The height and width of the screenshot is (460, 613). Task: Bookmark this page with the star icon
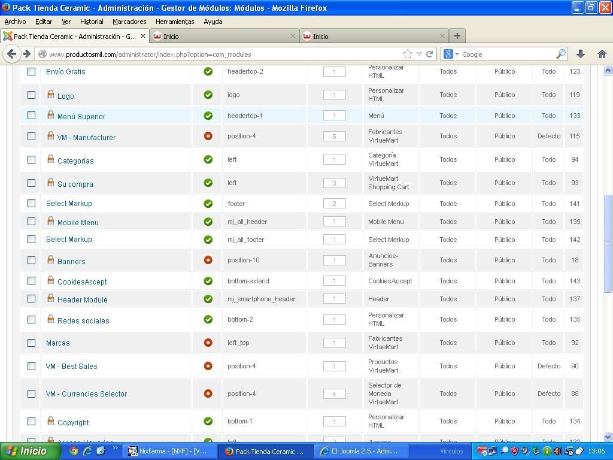pos(407,54)
